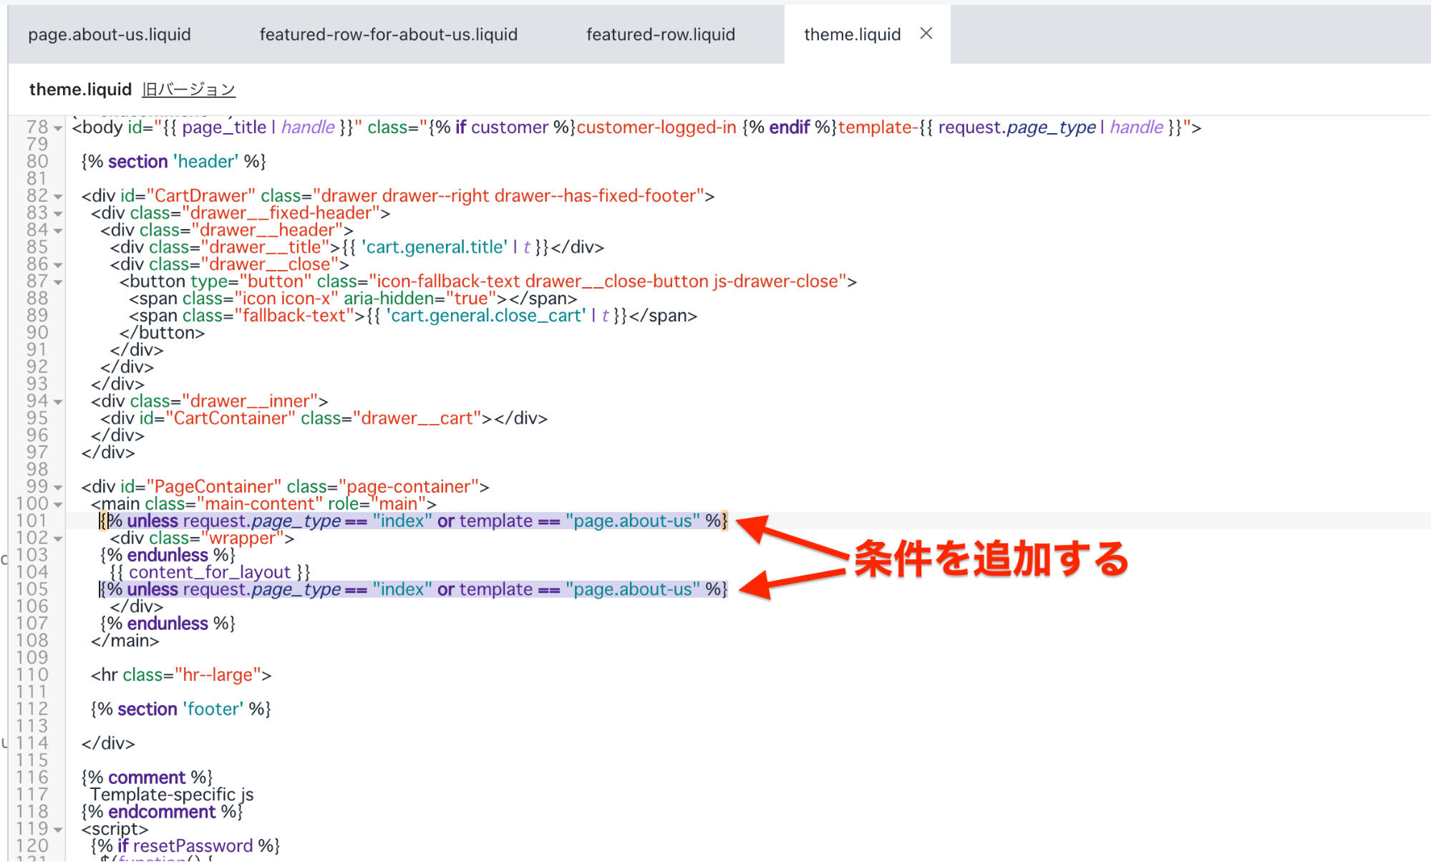Fold the PageContainer div at line 99

point(58,488)
